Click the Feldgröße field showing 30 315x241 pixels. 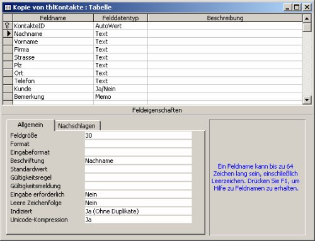[138, 135]
